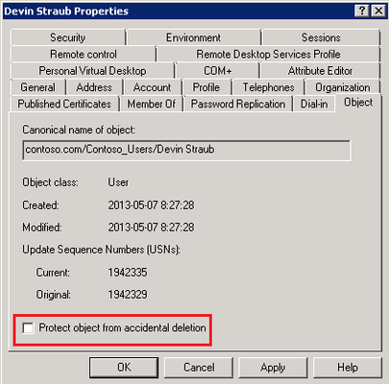Open the Sessions tab
The image size is (389, 384).
click(x=321, y=37)
